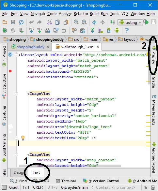Click the blue Help question mark icon
158x191 pixels.
point(127,30)
